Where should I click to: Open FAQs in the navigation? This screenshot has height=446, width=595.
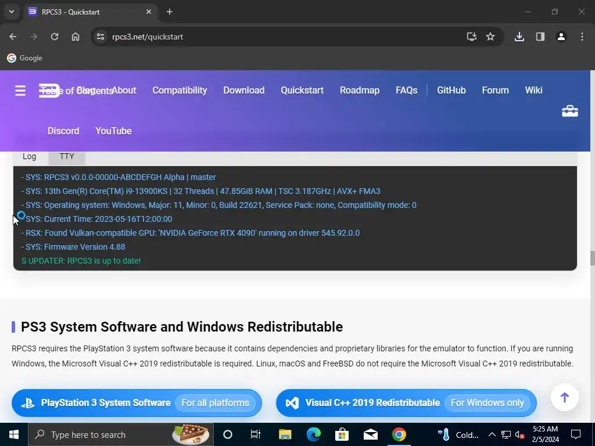click(x=406, y=90)
